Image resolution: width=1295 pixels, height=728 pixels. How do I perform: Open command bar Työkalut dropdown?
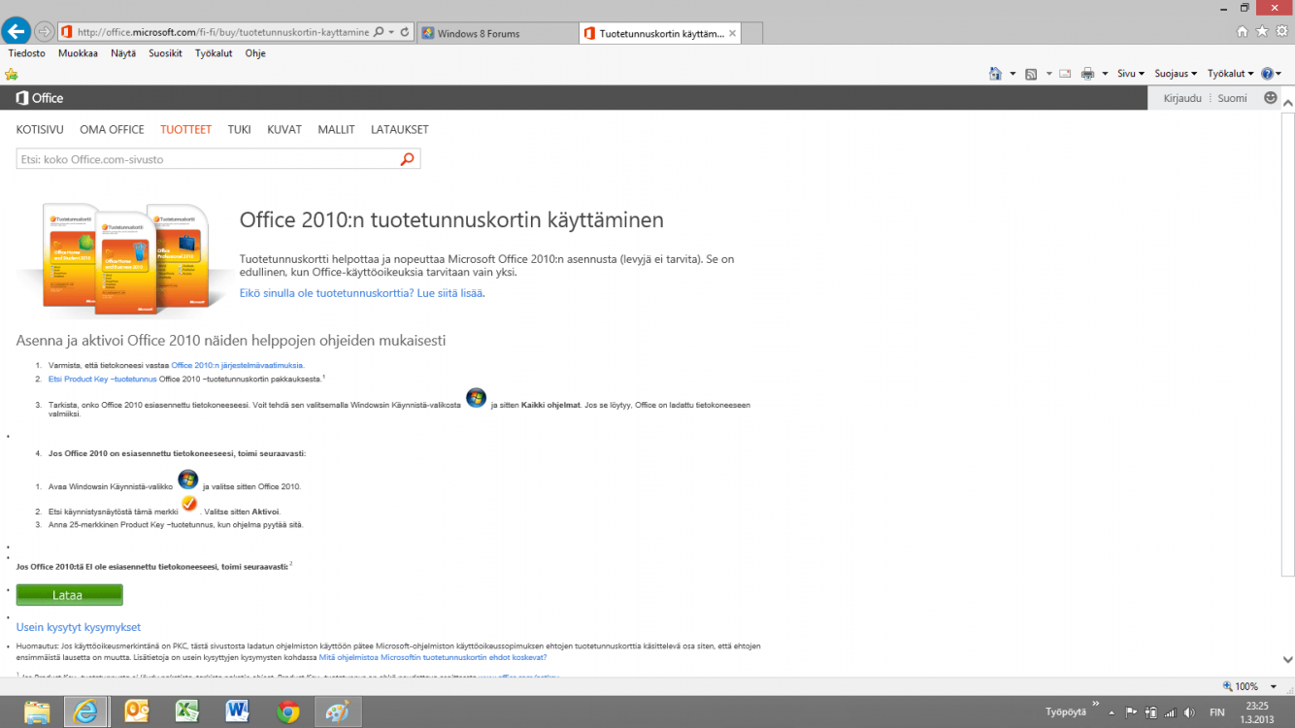click(1231, 74)
